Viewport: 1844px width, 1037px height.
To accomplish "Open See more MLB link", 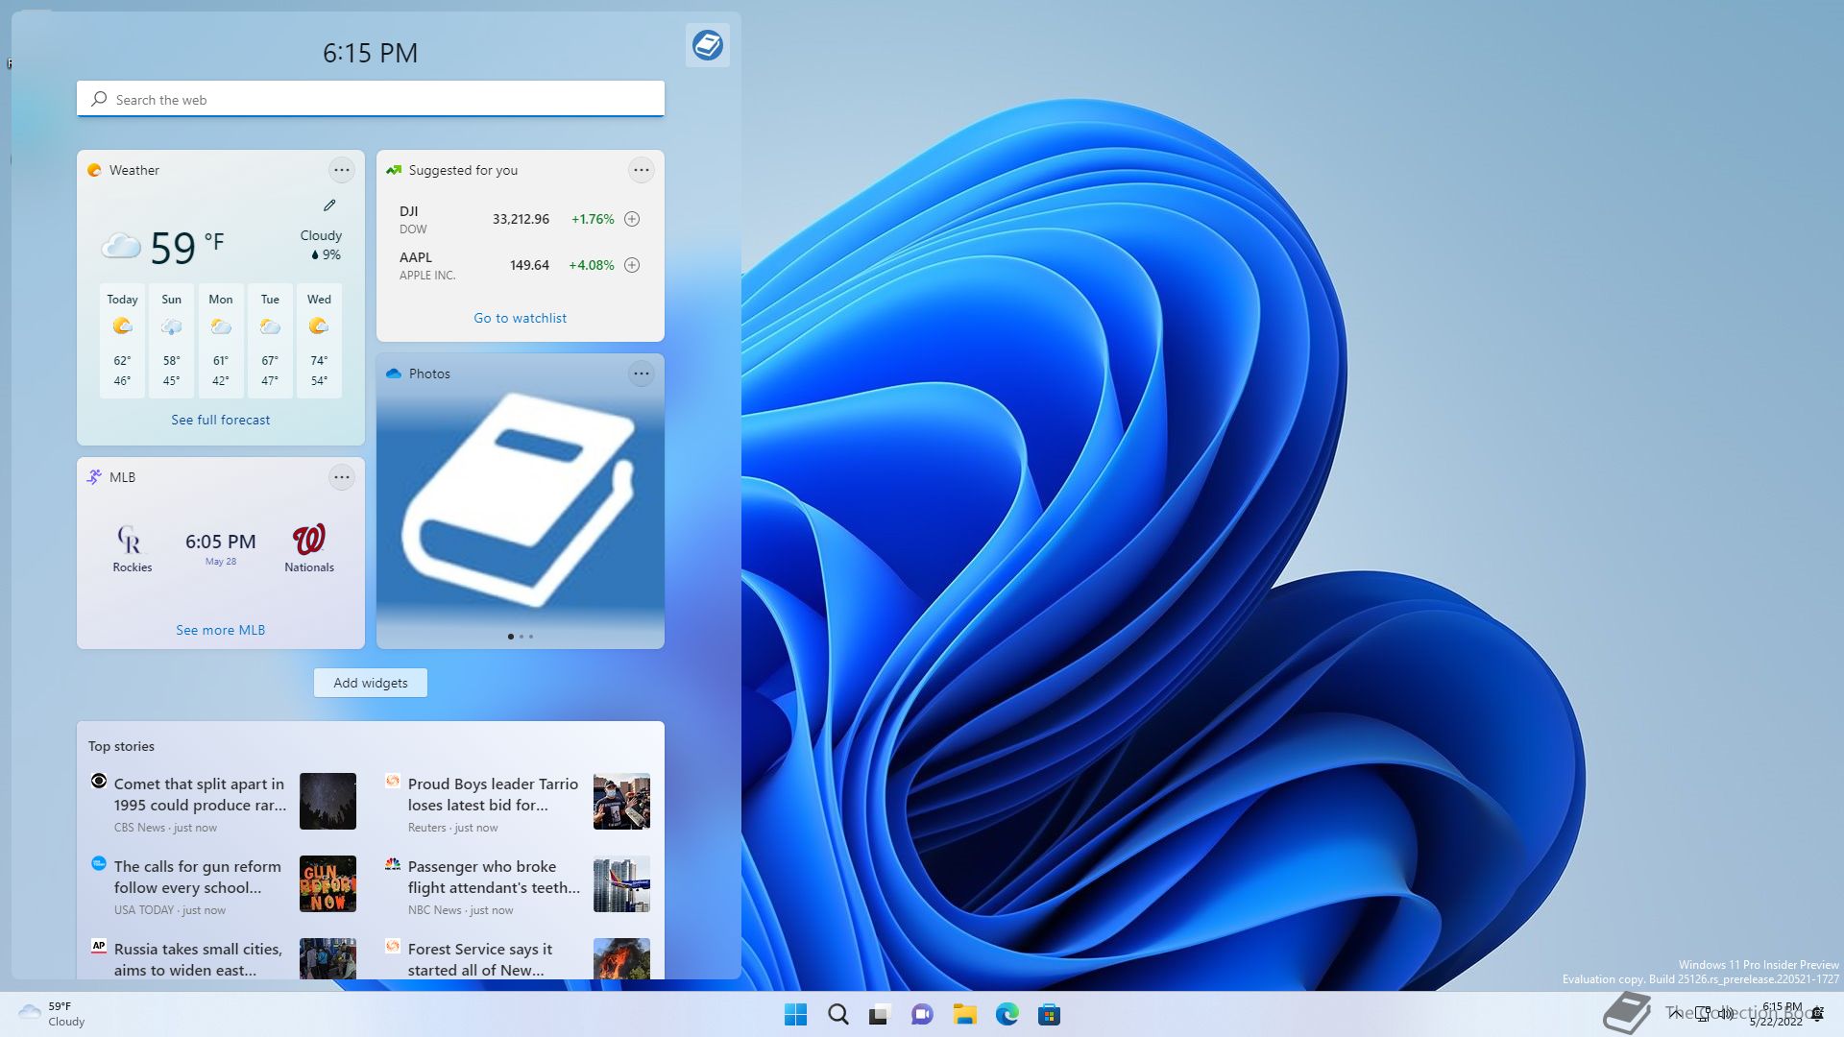I will click(221, 630).
